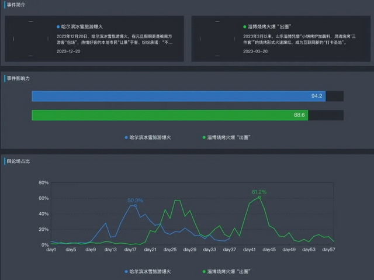Click blue legend marker under influence bar chart
374x280 pixels.
126,137
